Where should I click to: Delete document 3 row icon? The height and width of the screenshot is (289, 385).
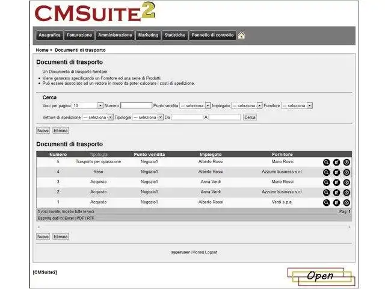346,182
